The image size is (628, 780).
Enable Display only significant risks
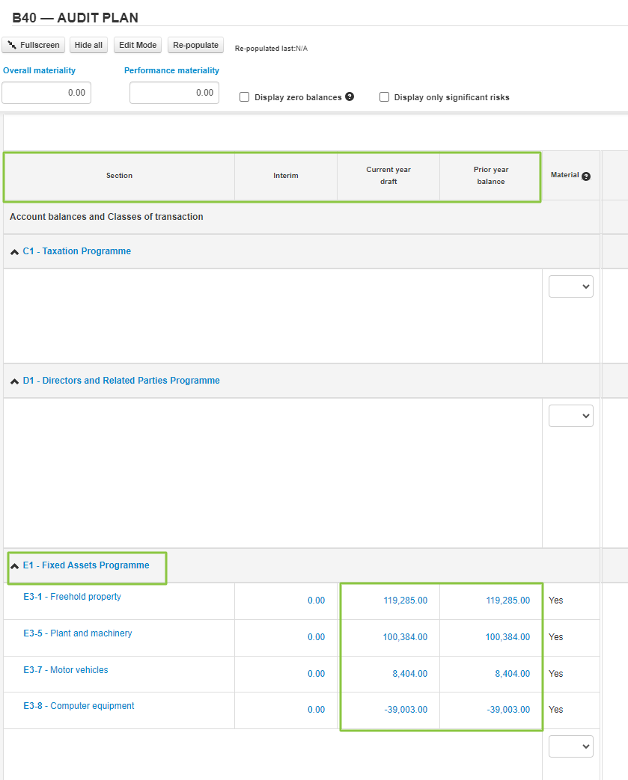tap(384, 96)
